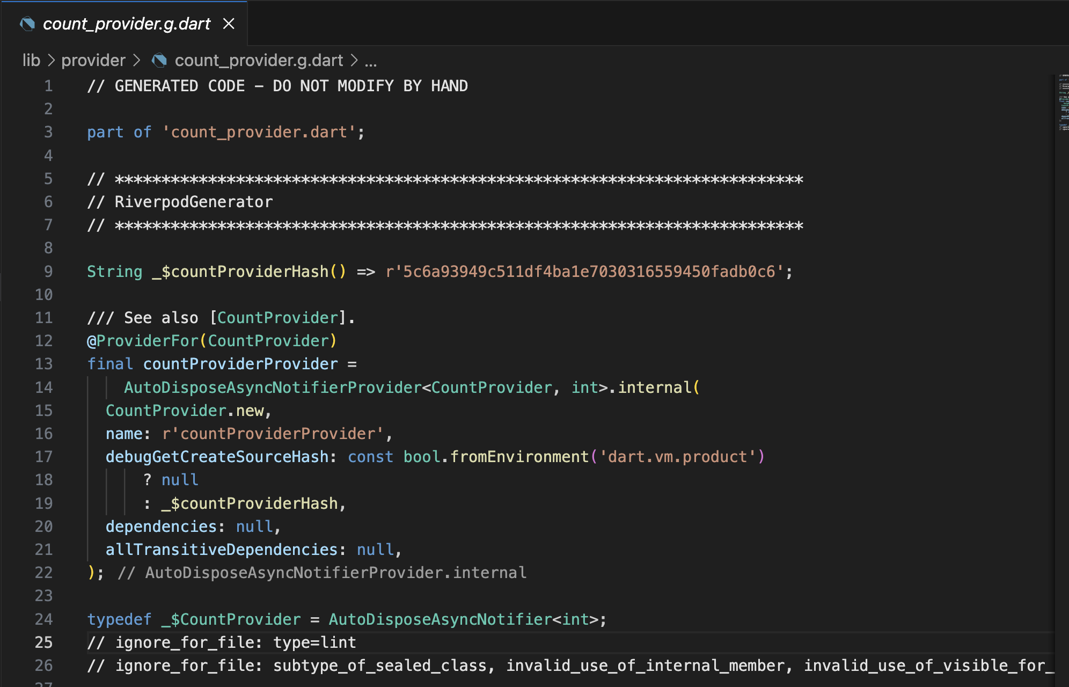Click chevron after lib breadcrumb
This screenshot has height=687, width=1069.
click(x=51, y=61)
